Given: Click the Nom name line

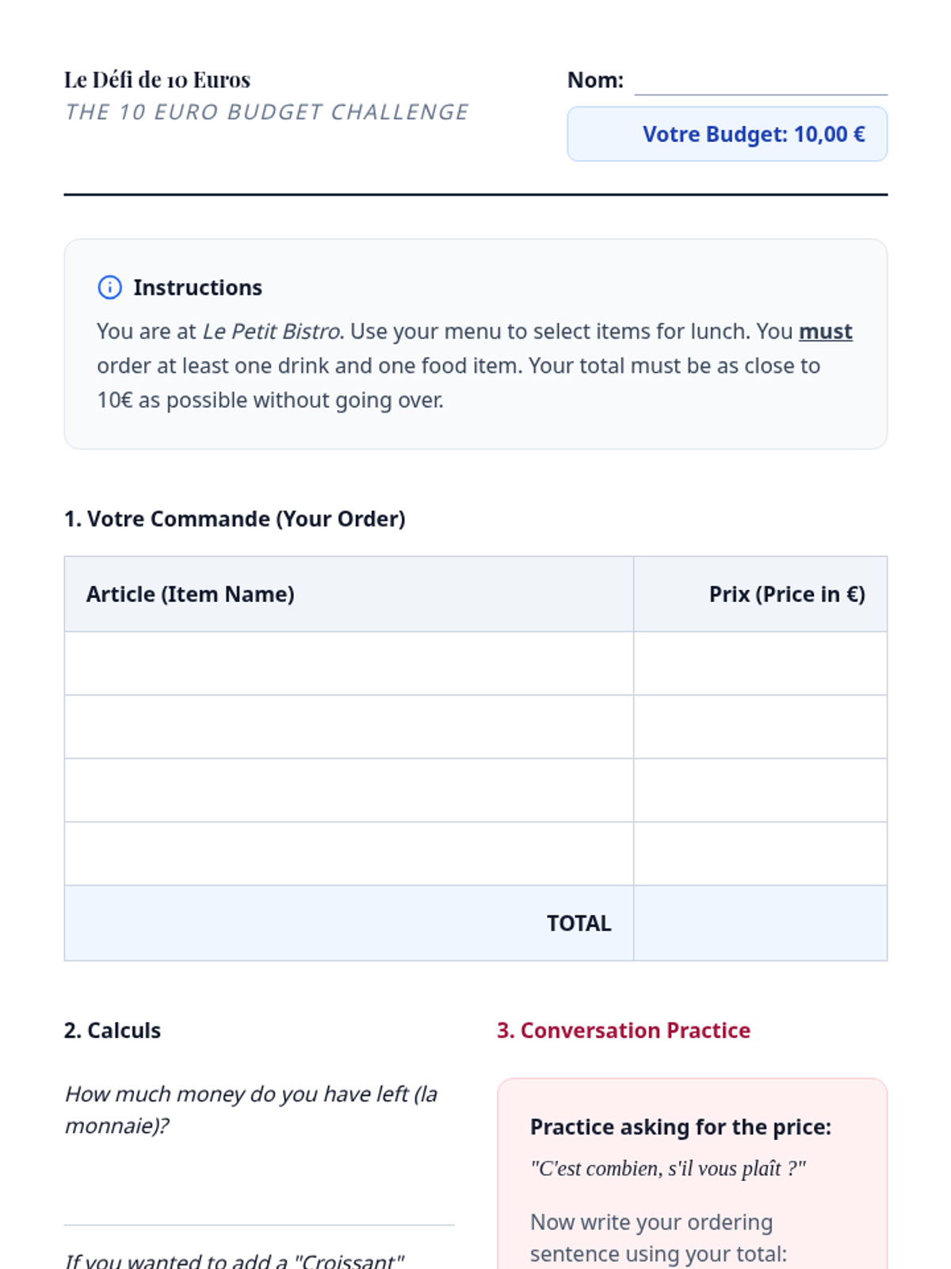Looking at the screenshot, I should [x=760, y=84].
